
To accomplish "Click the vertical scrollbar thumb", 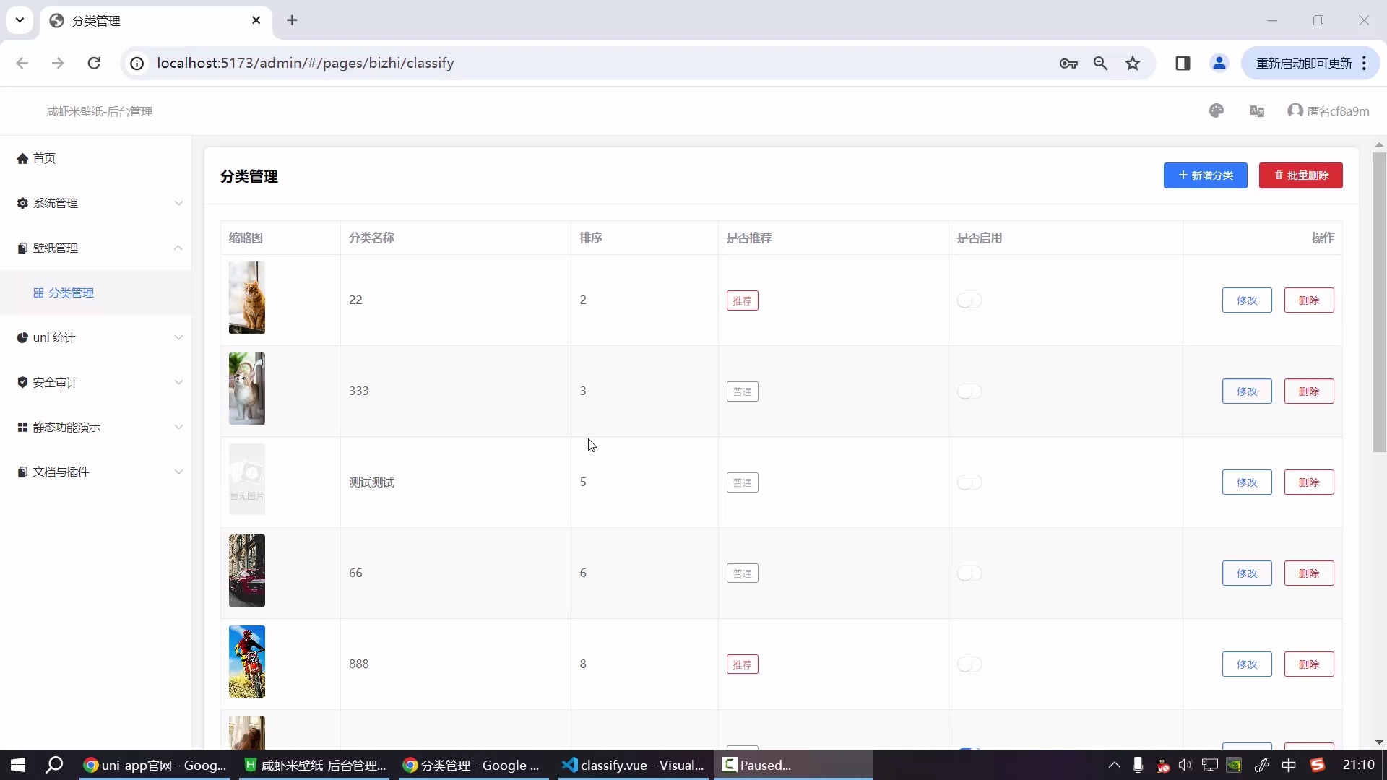I will tap(1379, 302).
